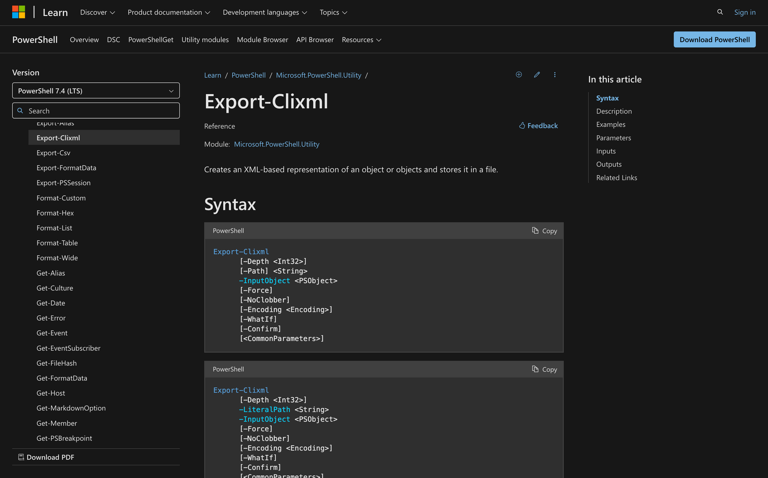Viewport: 768px width, 478px height.
Task: Click the search icon in top navigation
Action: (720, 12)
